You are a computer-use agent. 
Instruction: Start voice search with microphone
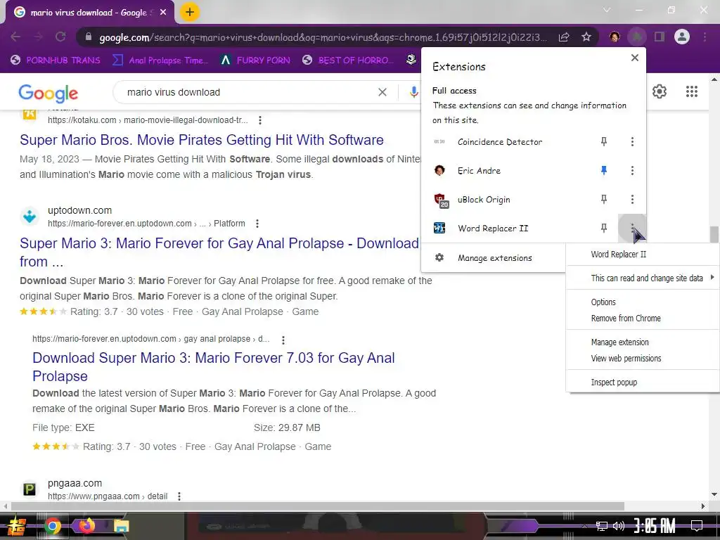[413, 92]
